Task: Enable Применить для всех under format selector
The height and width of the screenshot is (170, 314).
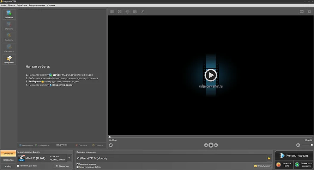Action: [x=18, y=166]
